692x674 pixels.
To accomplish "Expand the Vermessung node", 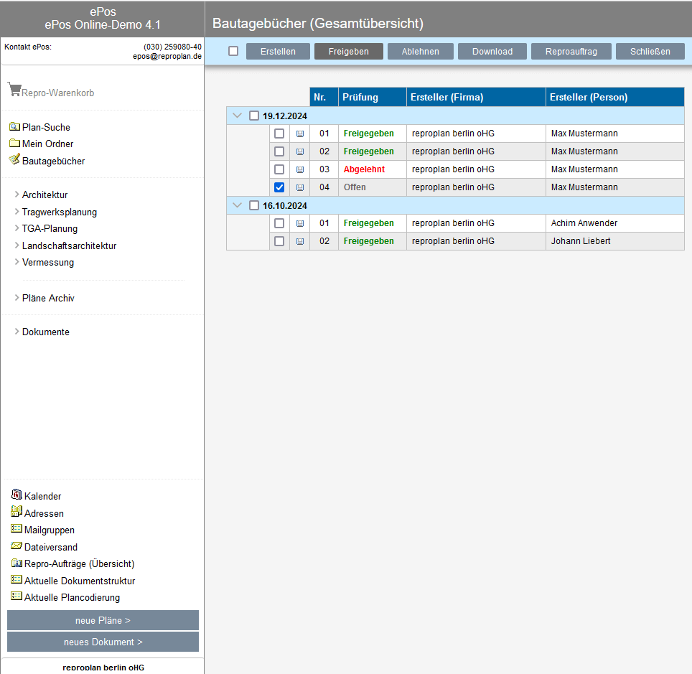I will pos(17,262).
